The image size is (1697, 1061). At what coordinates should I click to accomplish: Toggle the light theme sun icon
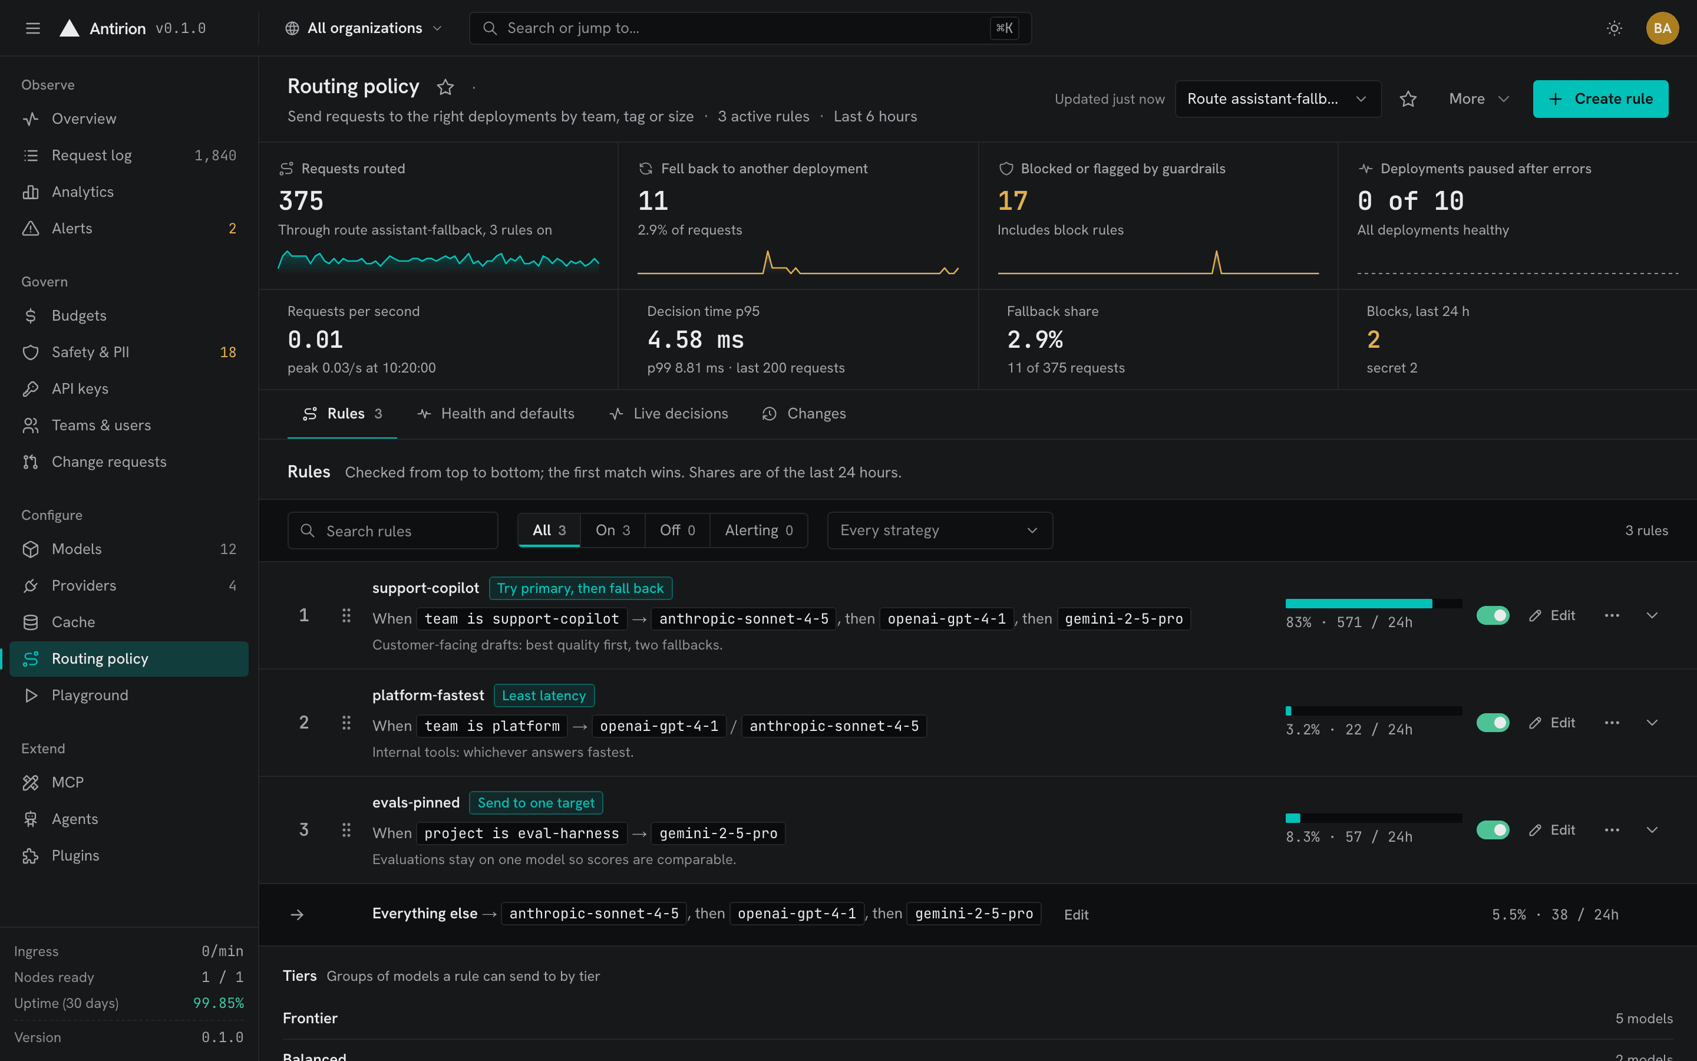(1613, 28)
